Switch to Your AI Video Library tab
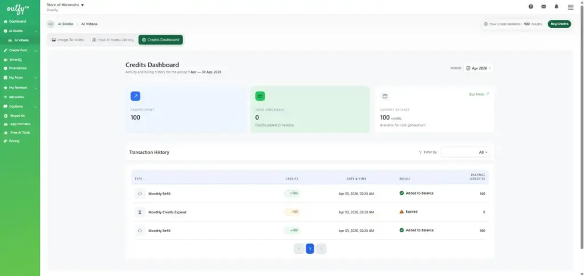The height and width of the screenshot is (276, 584). (x=113, y=40)
